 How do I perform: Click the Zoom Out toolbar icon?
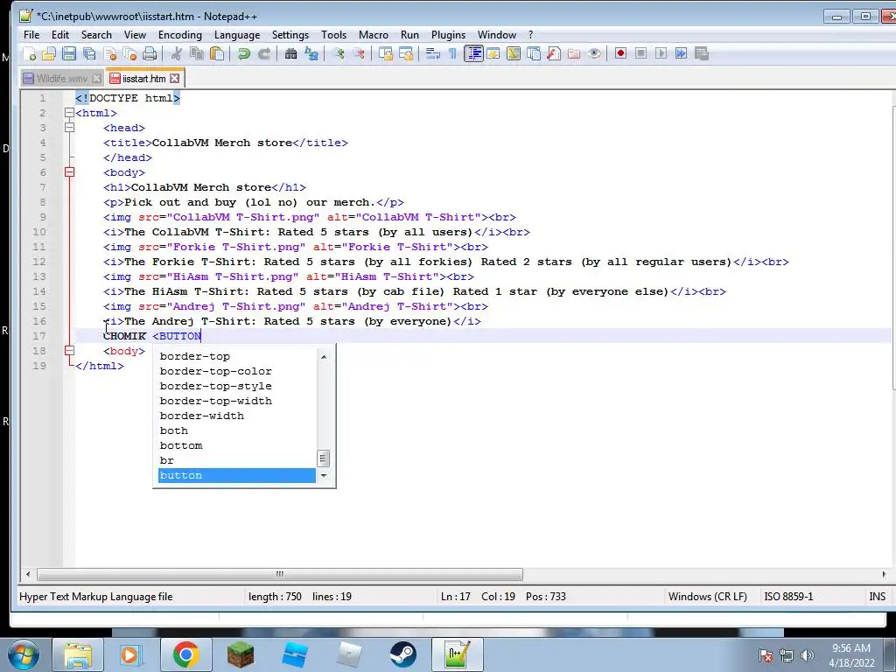[359, 53]
